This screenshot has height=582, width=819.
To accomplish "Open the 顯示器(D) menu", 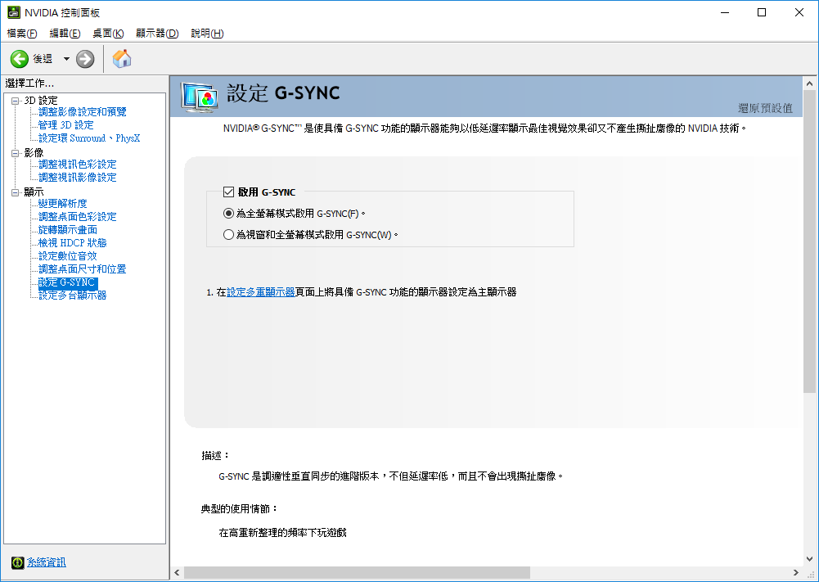I will pyautogui.click(x=157, y=34).
